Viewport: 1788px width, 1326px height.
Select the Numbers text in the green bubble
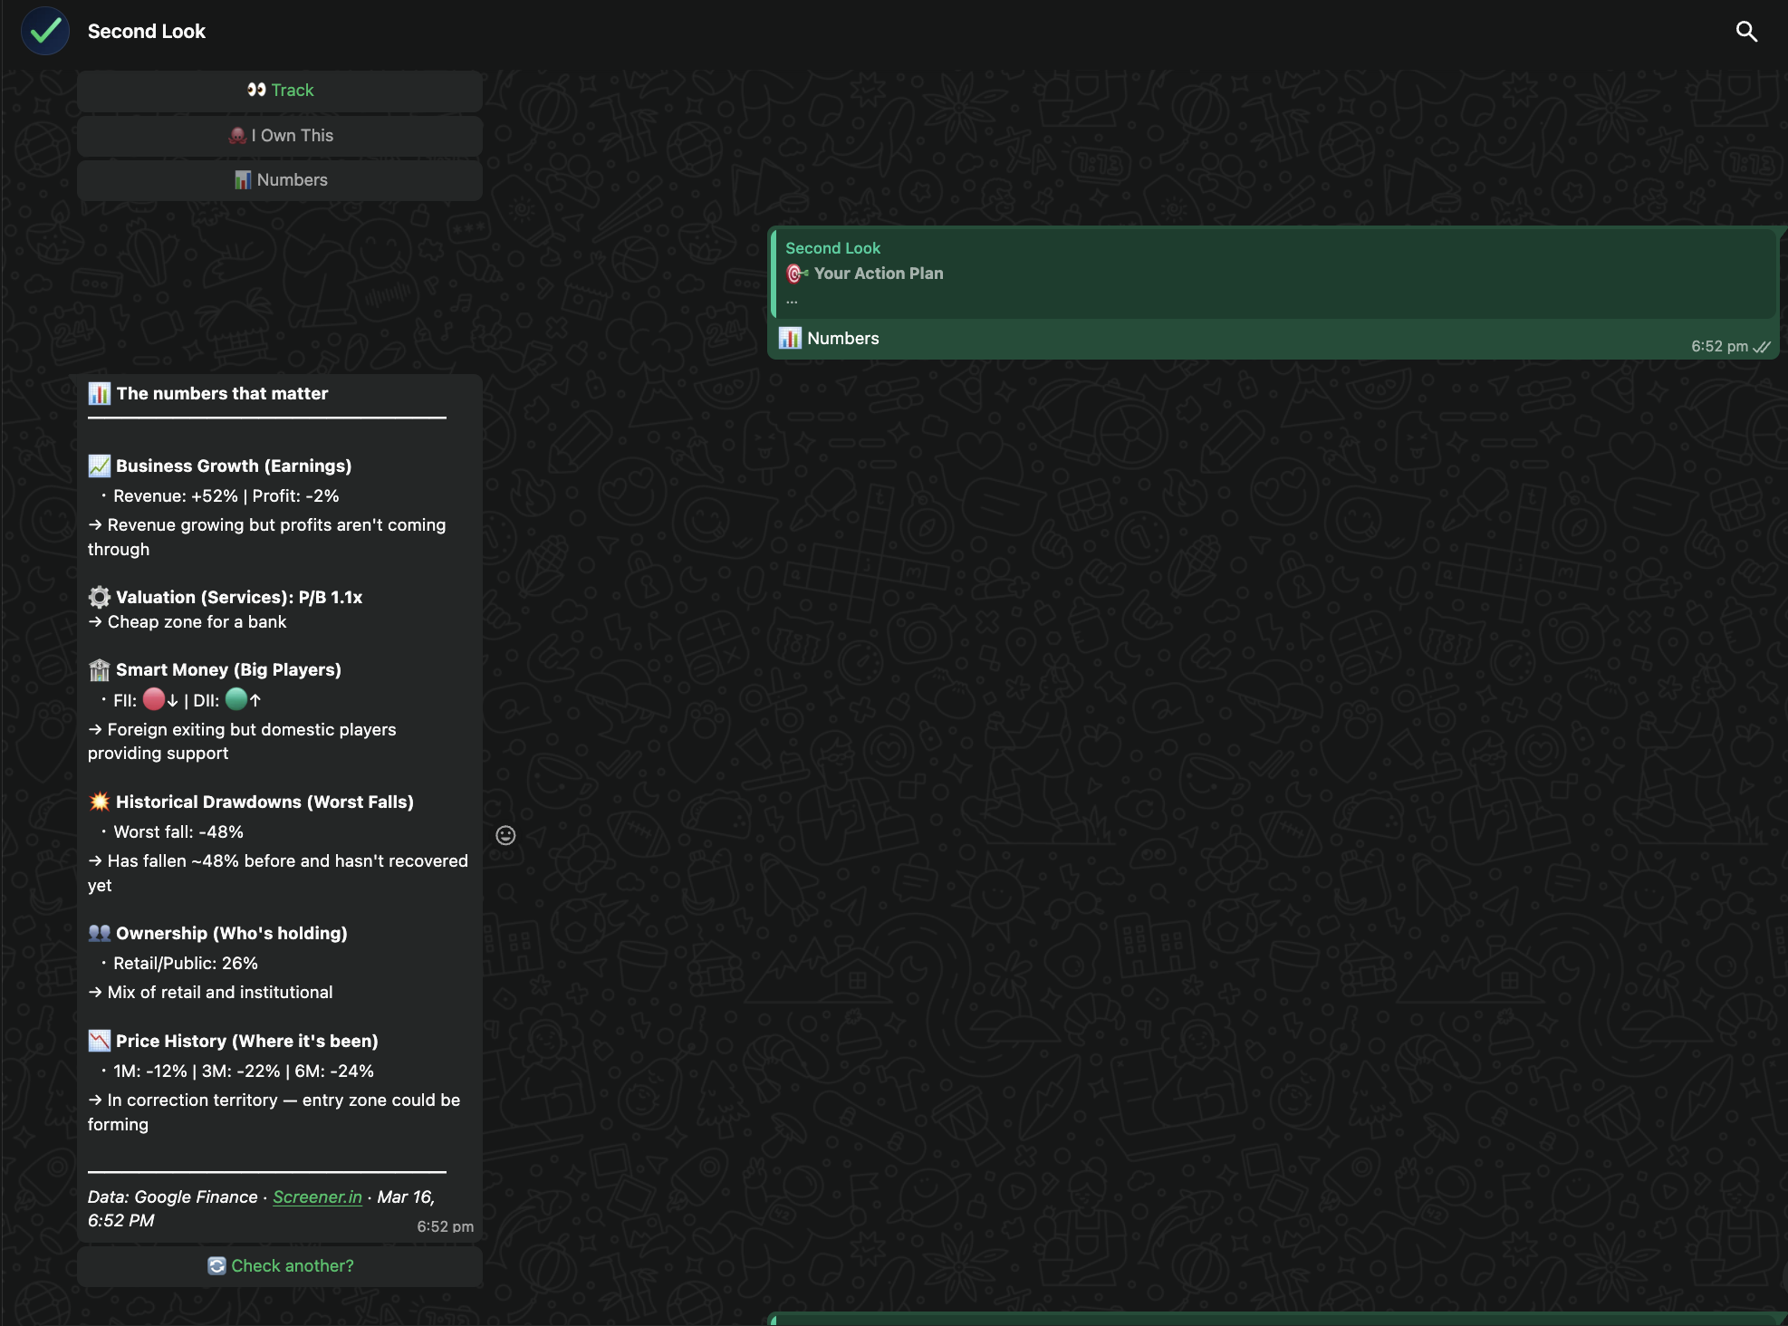pos(843,338)
